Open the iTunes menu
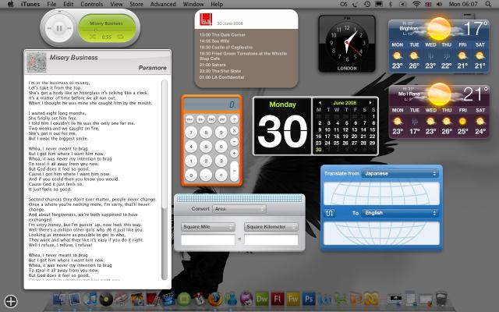Screen dimensions: 499x312 (30, 4)
